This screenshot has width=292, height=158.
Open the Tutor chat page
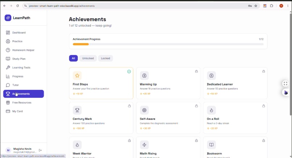tap(24, 85)
